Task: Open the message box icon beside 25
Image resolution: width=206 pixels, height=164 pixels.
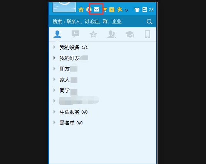Action: click(145, 10)
